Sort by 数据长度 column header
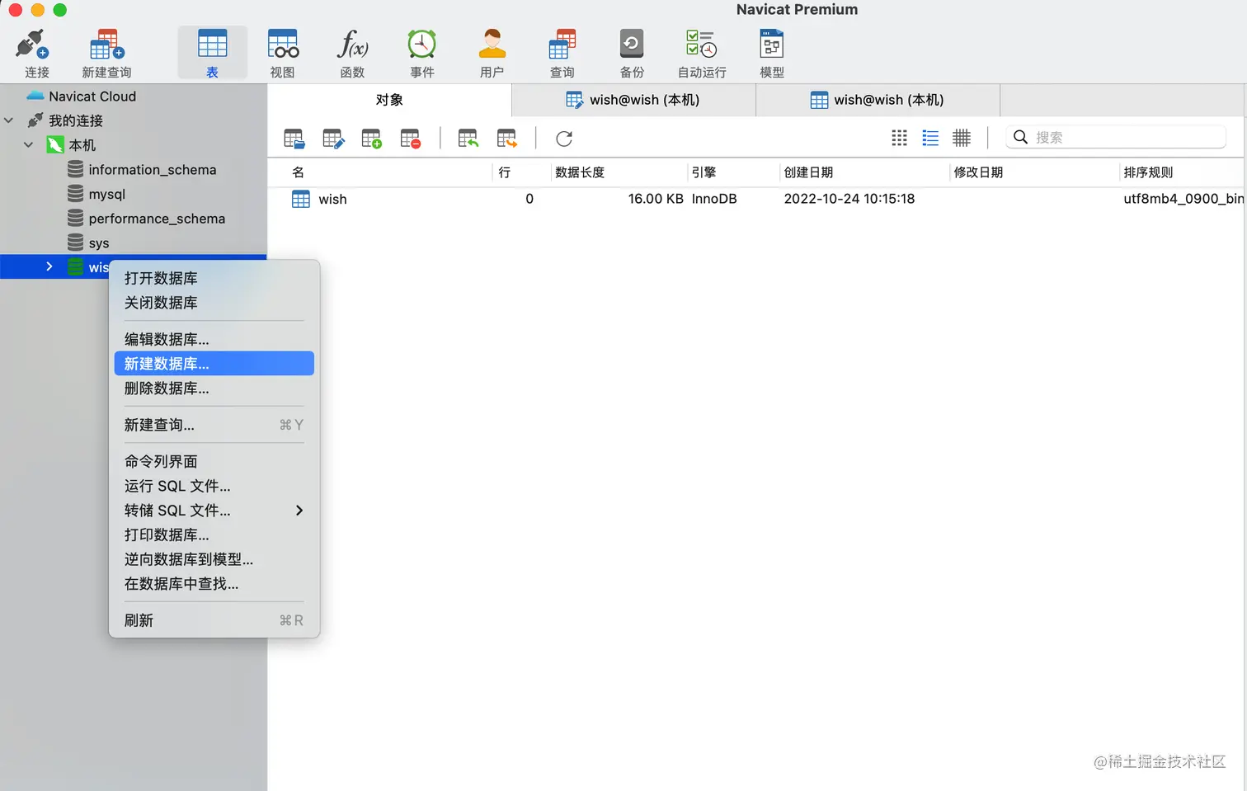The width and height of the screenshot is (1247, 791). (619, 172)
